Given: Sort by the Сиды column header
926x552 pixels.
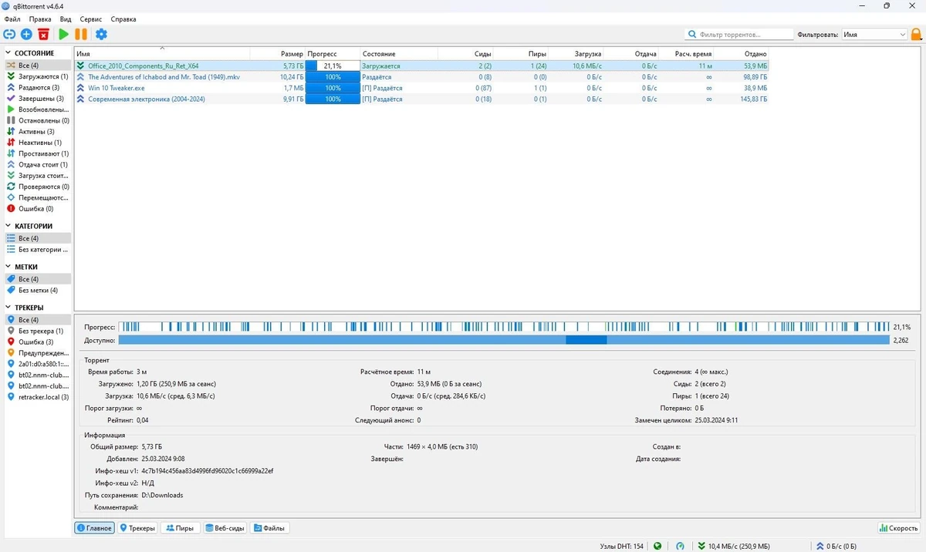Looking at the screenshot, I should tap(466, 54).
